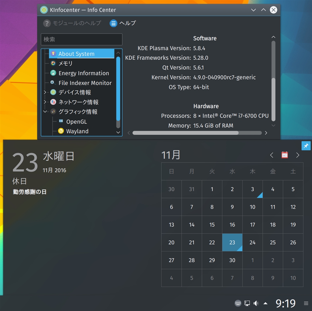The height and width of the screenshot is (311, 312).
Task: Click the horizontal scrollbar thumb
Action: pos(186,133)
